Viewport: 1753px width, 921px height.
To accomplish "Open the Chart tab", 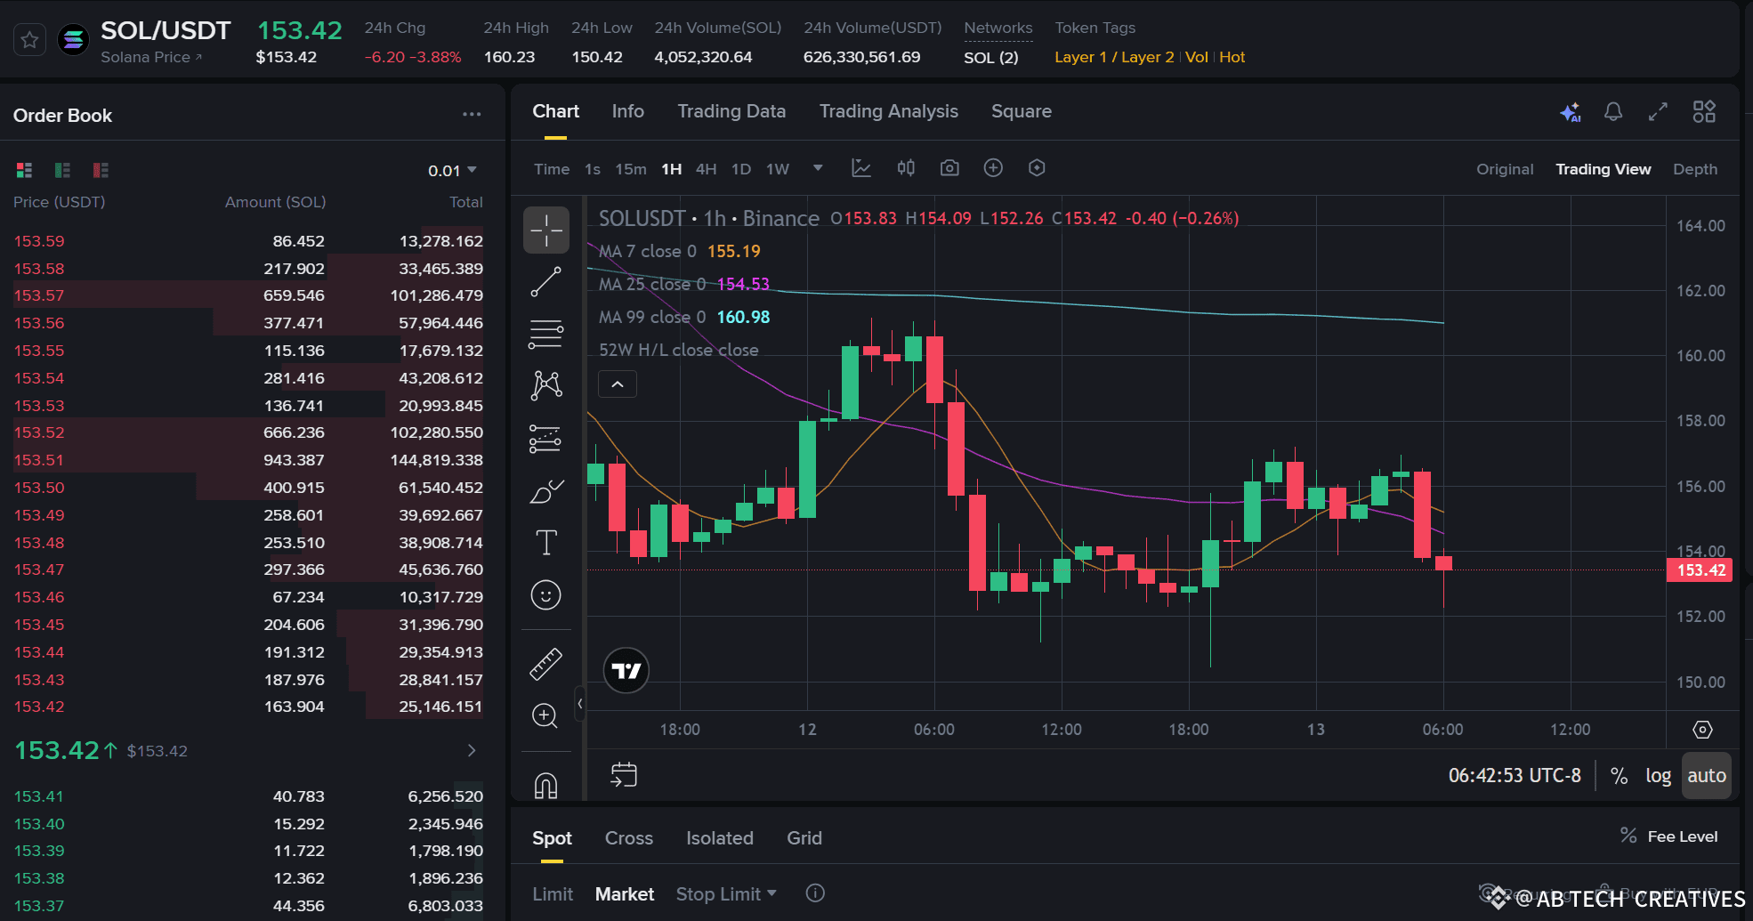I will click(556, 111).
